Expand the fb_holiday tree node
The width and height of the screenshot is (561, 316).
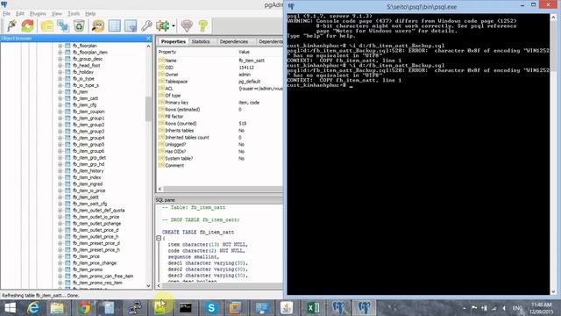pyautogui.click(x=60, y=72)
